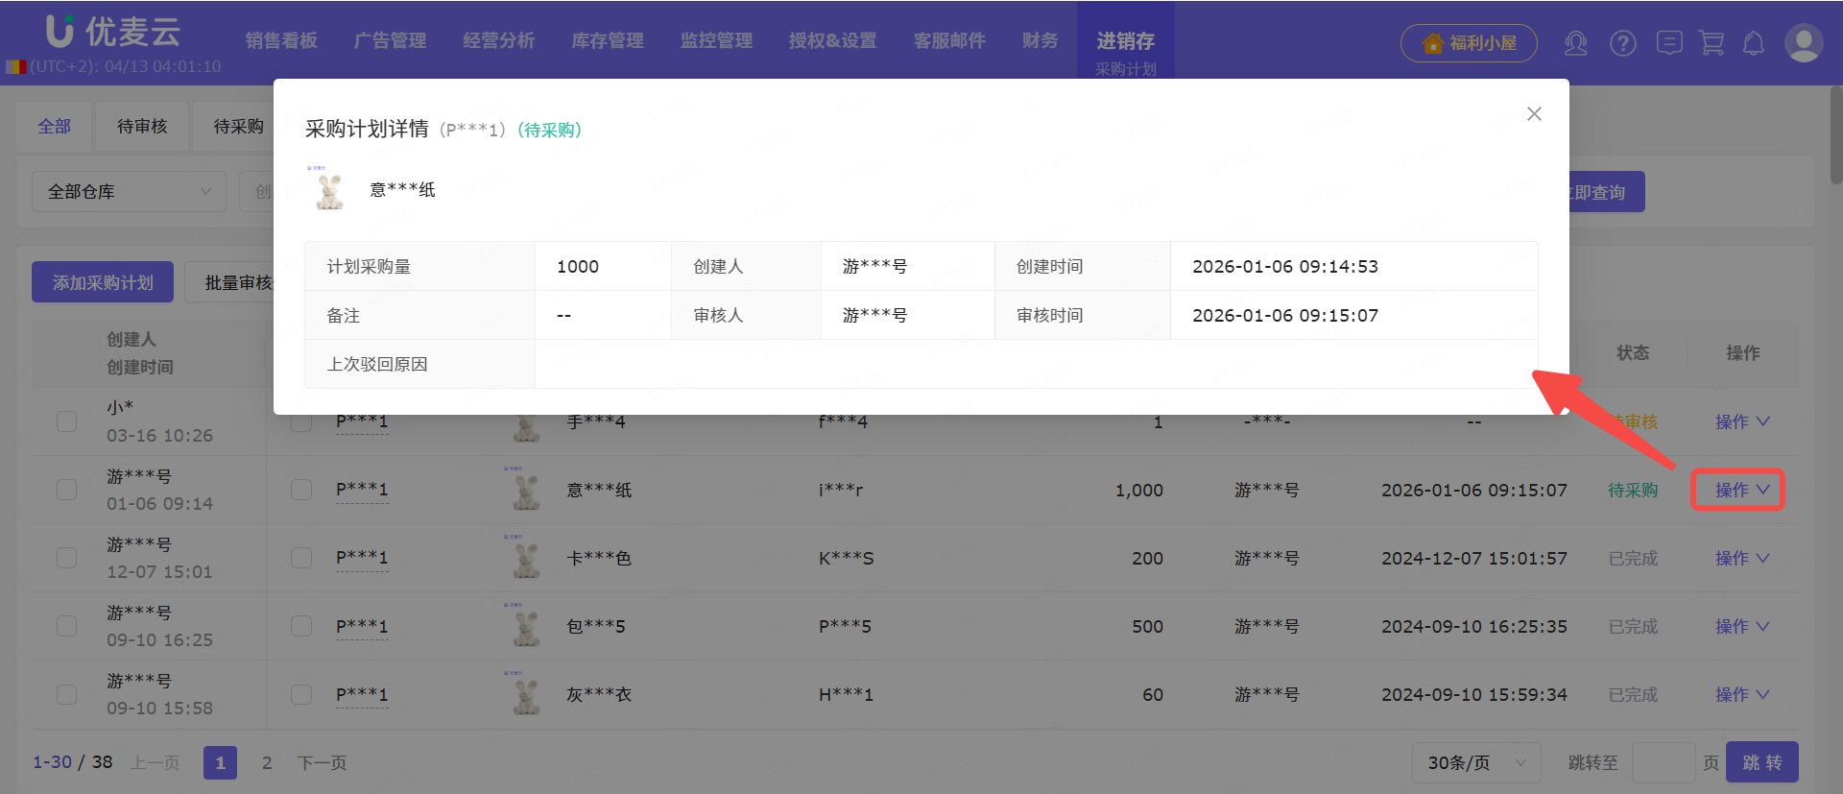Viewport: 1843px width, 794px height.
Task: Click the page jump number input field
Action: click(x=1663, y=763)
